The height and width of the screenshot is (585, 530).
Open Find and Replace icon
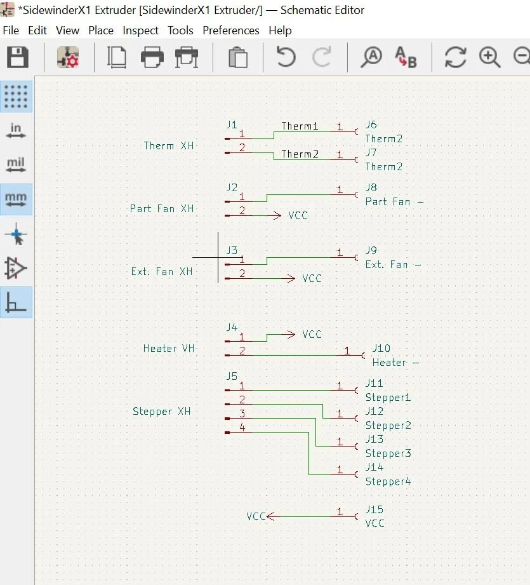click(406, 57)
